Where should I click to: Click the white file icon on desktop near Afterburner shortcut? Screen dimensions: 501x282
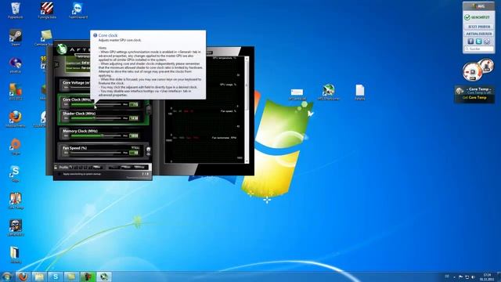297,94
